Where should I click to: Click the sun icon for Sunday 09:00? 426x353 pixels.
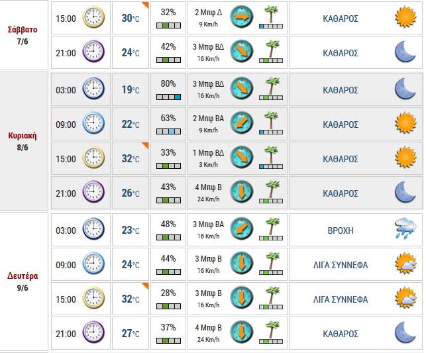tap(403, 123)
